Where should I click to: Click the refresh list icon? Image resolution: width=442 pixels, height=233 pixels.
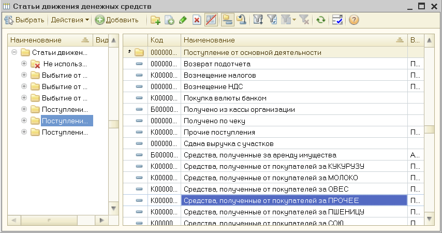(x=321, y=20)
